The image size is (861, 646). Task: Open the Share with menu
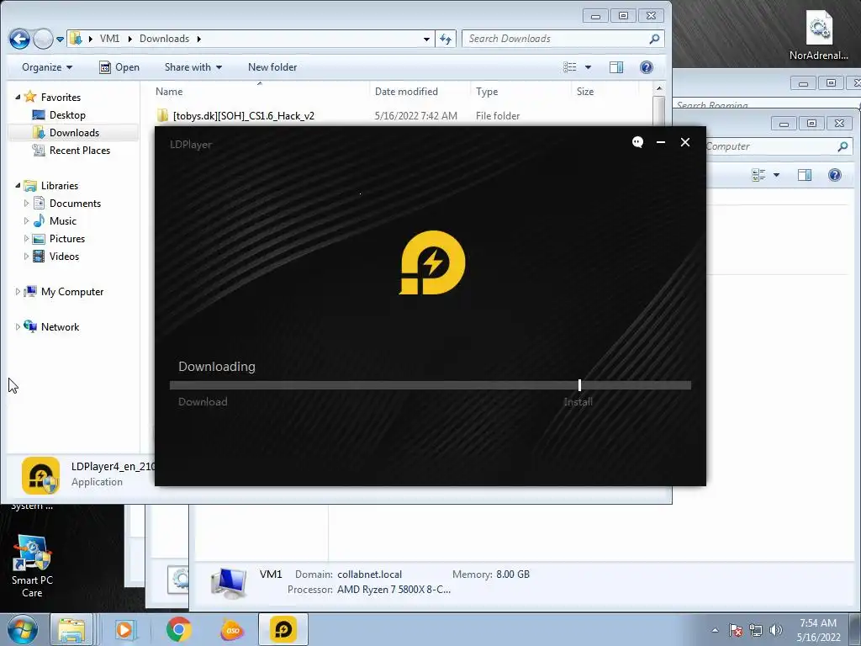coord(193,67)
